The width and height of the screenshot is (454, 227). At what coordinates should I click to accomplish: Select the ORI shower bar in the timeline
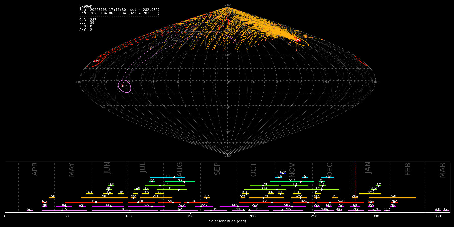coord(266,198)
